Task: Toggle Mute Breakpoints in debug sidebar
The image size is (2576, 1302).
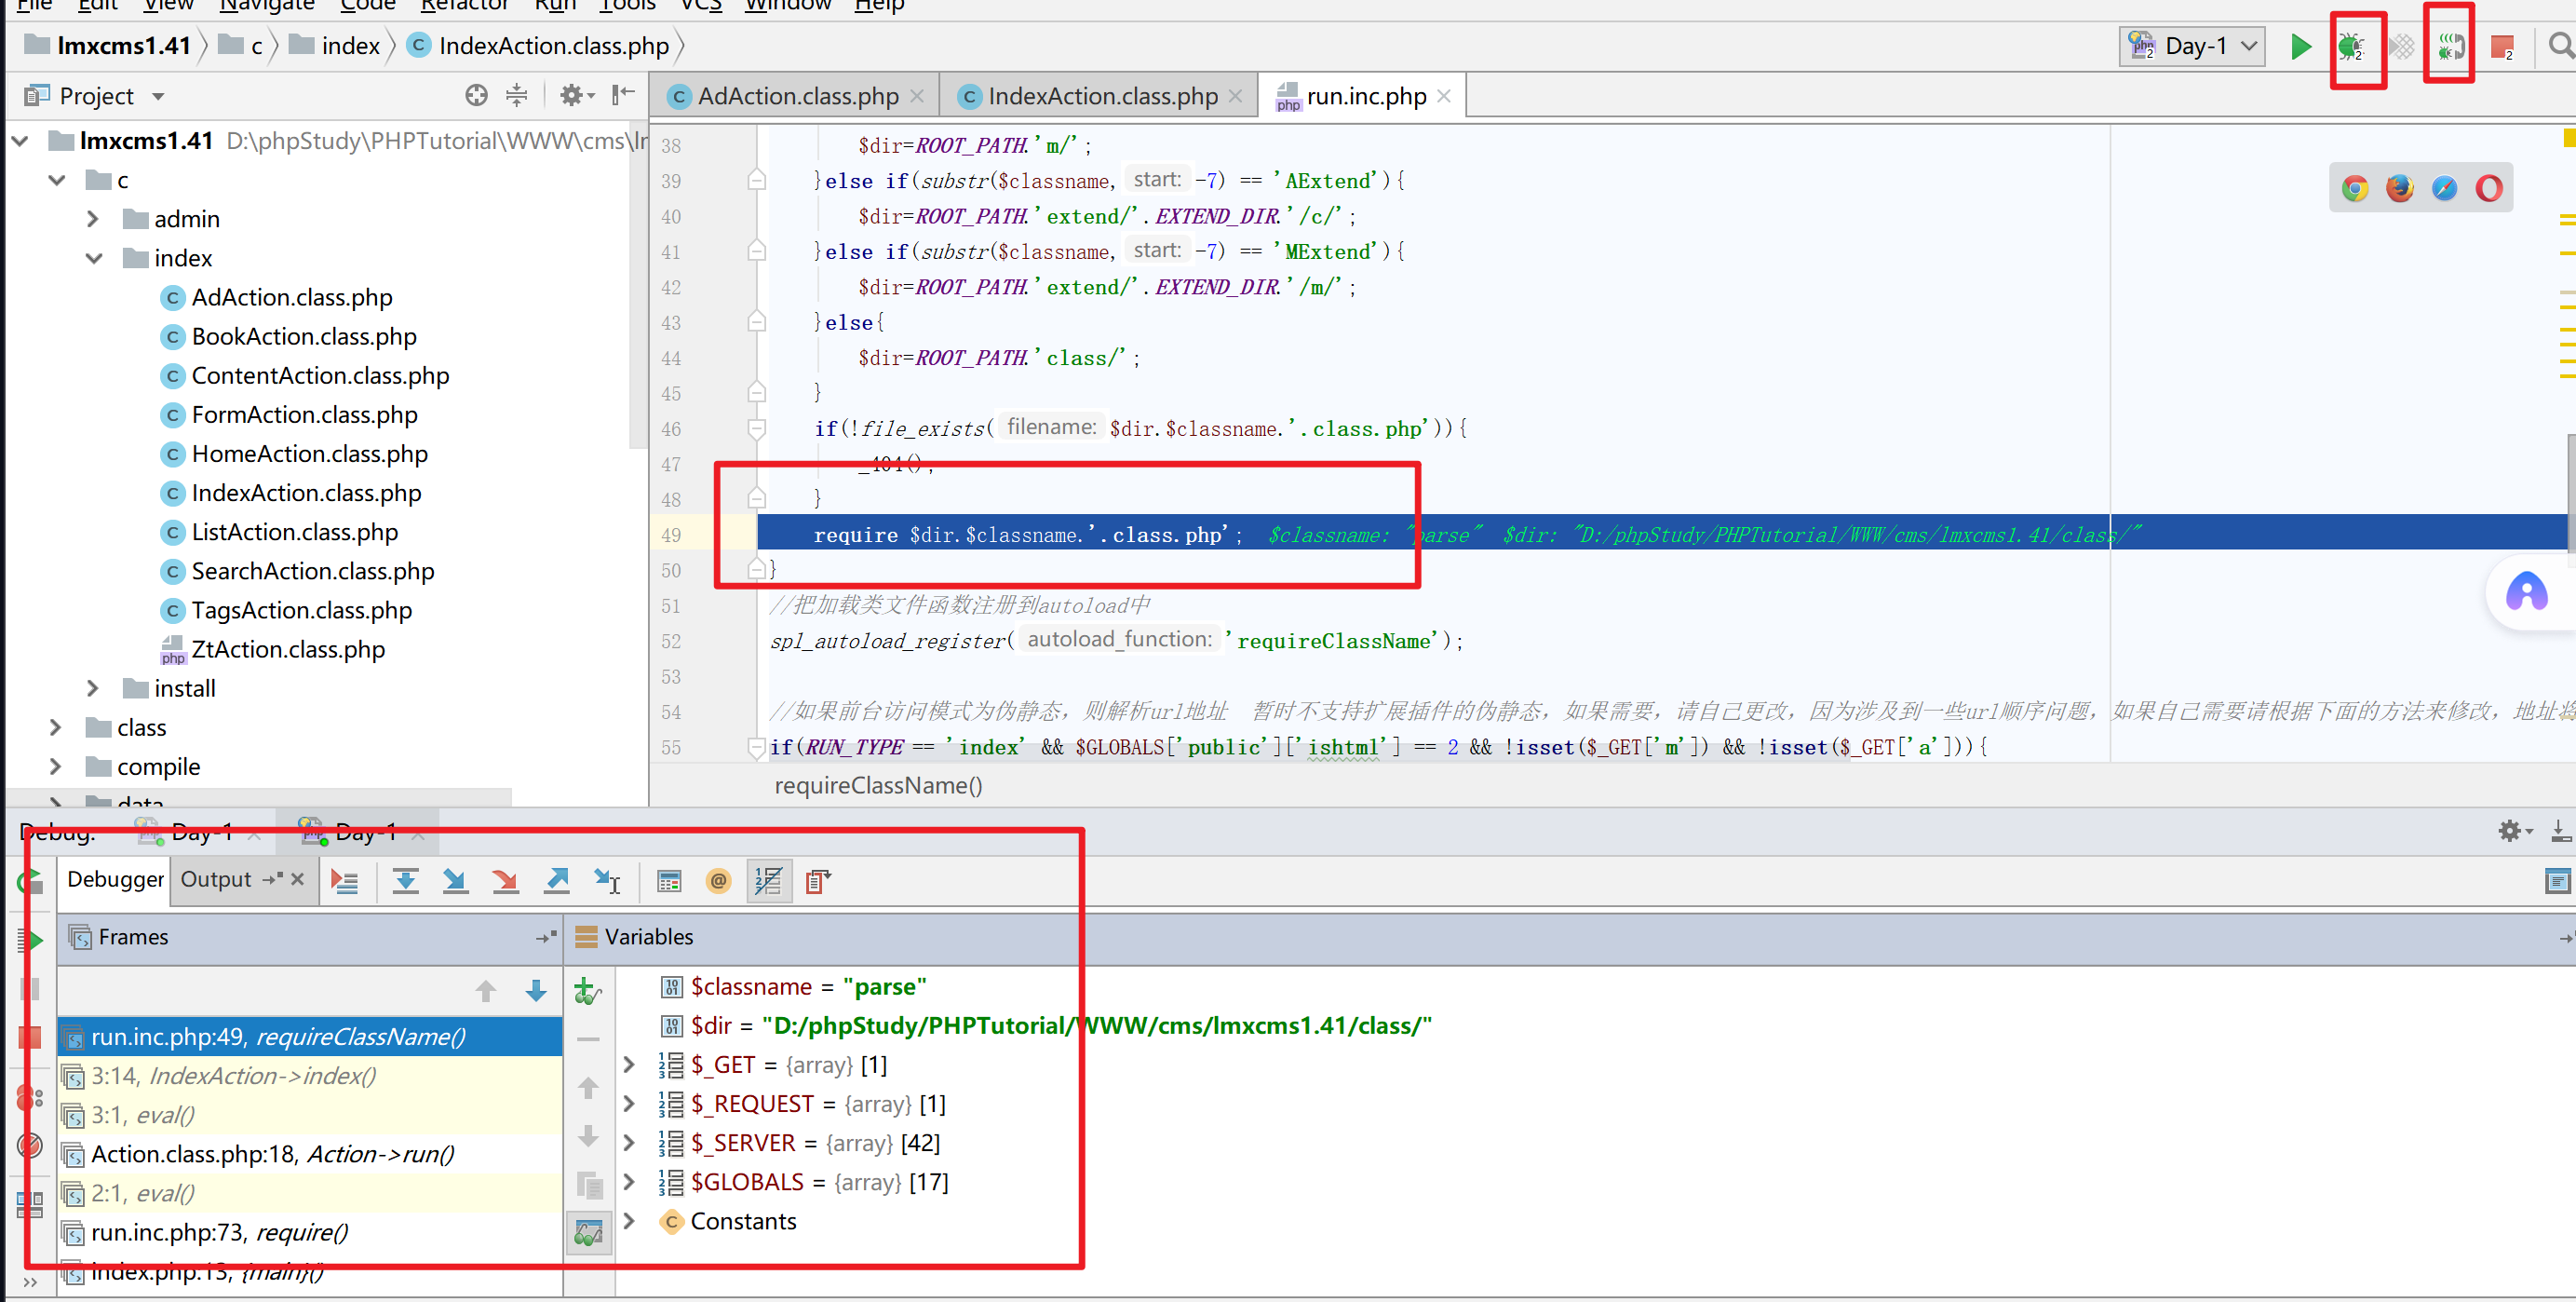Action: (30, 1146)
